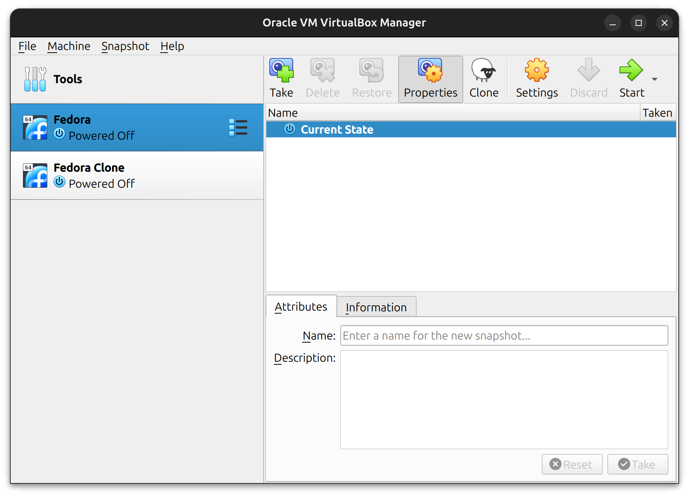Click inside the Description text area
689x496 pixels.
click(504, 399)
